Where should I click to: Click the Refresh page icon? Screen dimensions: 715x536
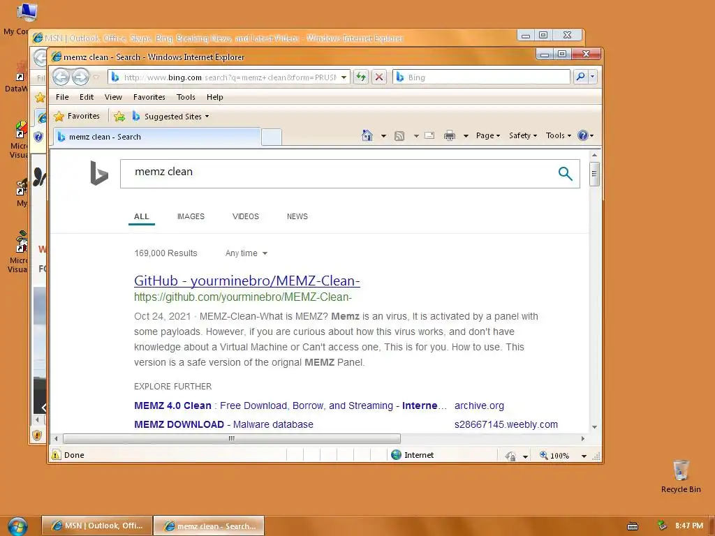[x=361, y=77]
